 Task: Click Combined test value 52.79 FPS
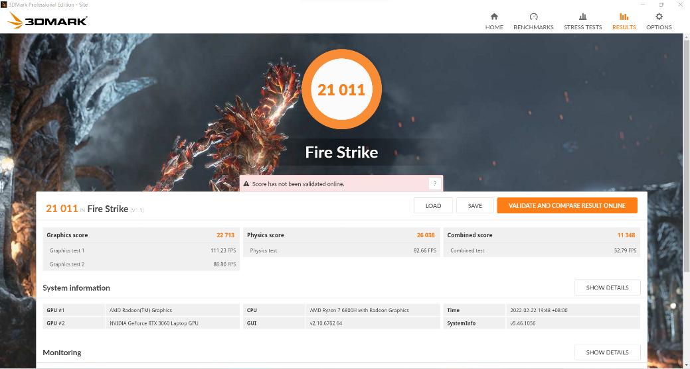pyautogui.click(x=626, y=250)
